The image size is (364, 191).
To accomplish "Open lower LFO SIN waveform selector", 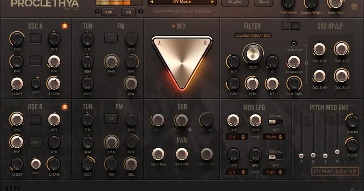I will [237, 172].
